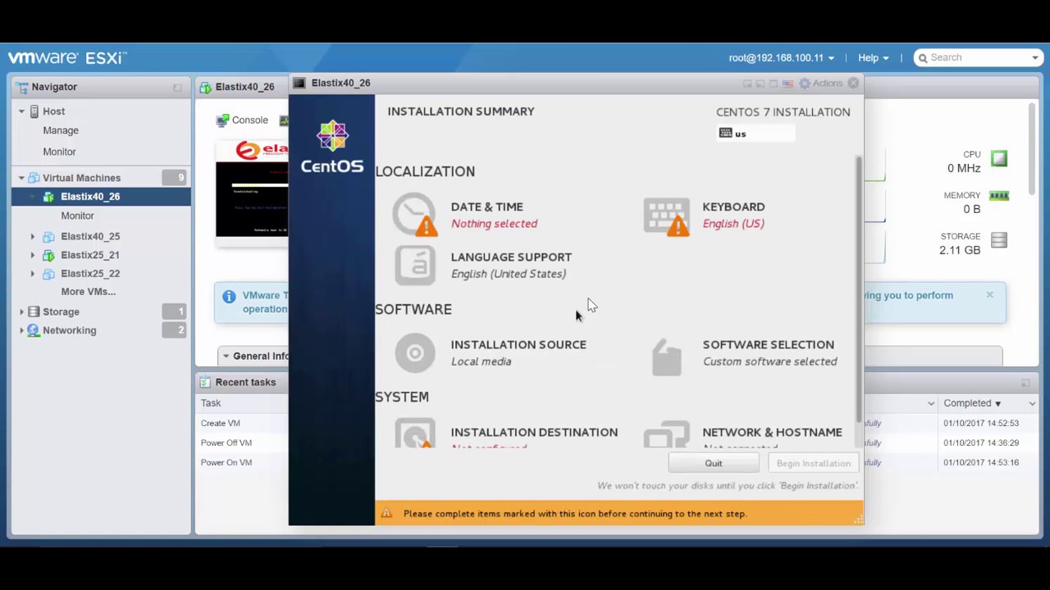This screenshot has height=590, width=1050.
Task: Open the Installation Source settings label
Action: click(x=518, y=345)
